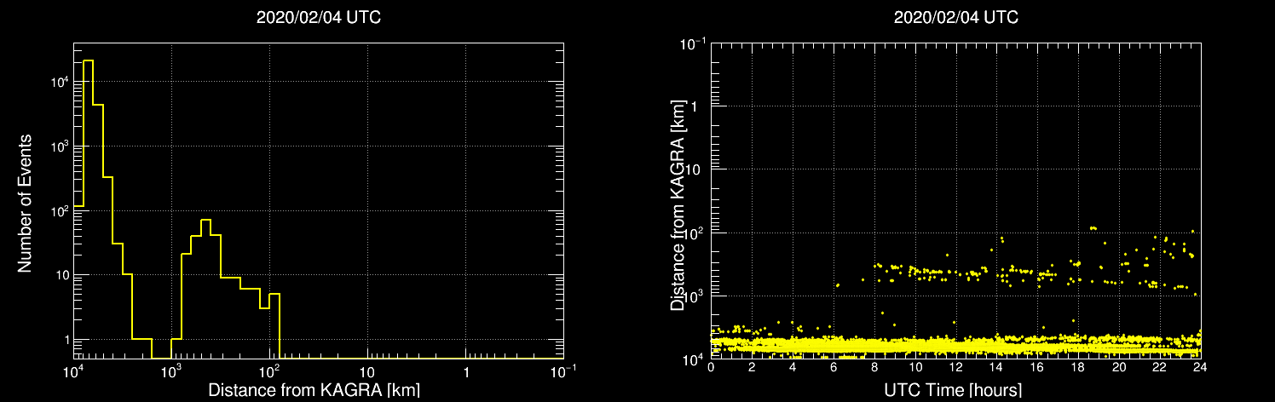Click the 10⁻¹ tick on histogram's distance axis

(x=564, y=370)
